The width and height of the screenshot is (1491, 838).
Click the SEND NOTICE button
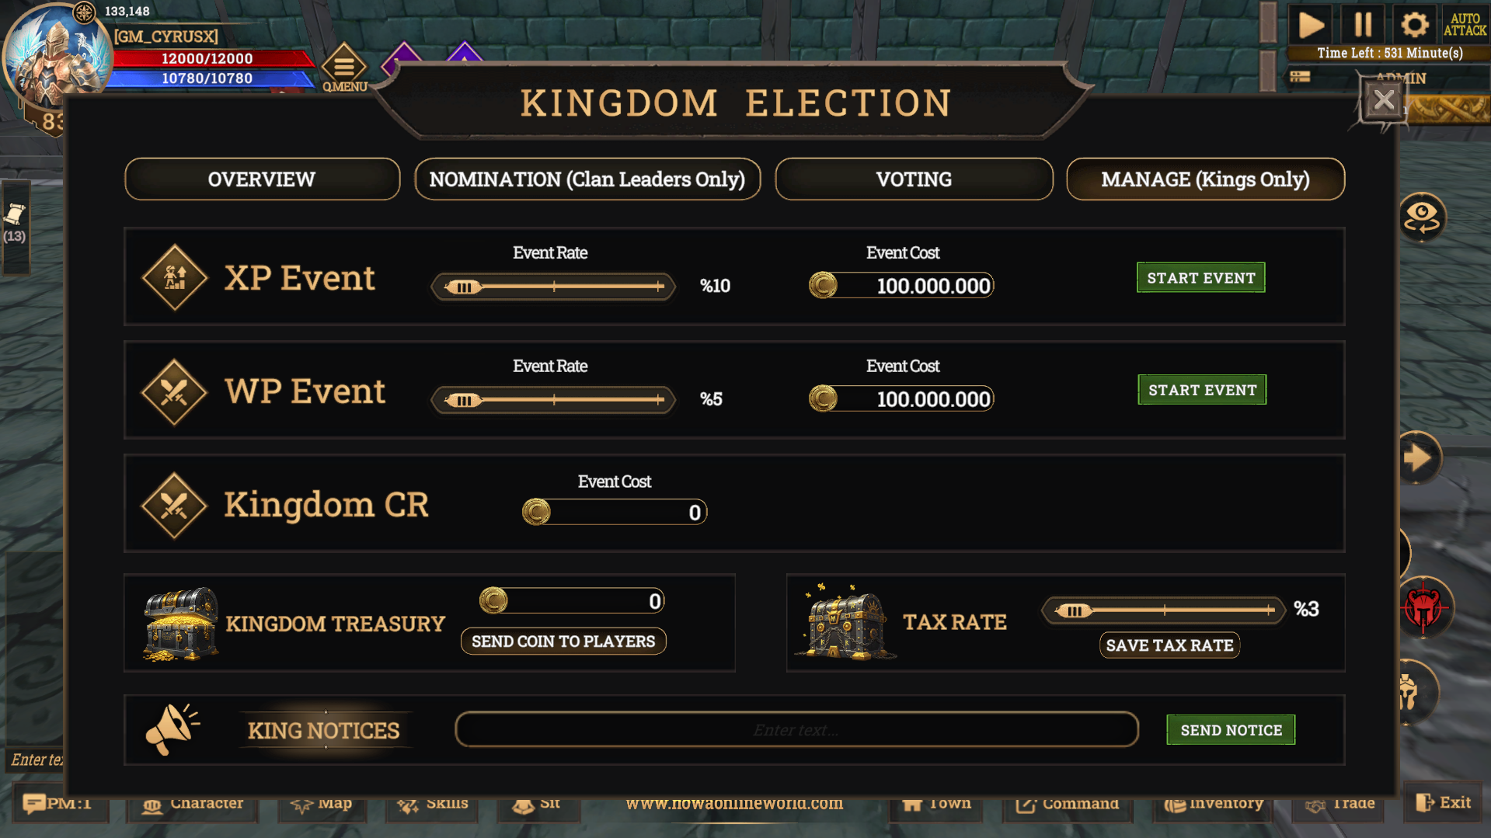(x=1231, y=730)
